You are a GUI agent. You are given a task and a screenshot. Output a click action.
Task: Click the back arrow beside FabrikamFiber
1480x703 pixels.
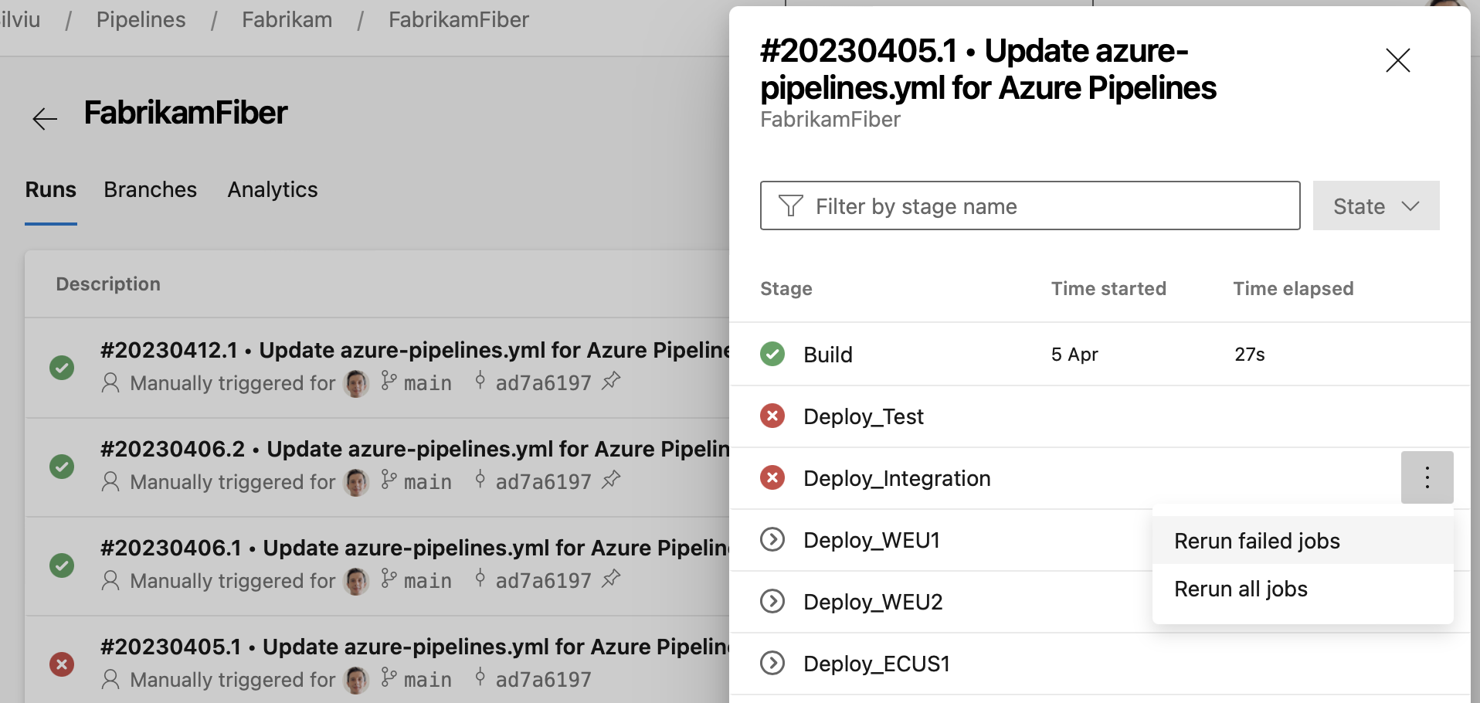coord(45,118)
